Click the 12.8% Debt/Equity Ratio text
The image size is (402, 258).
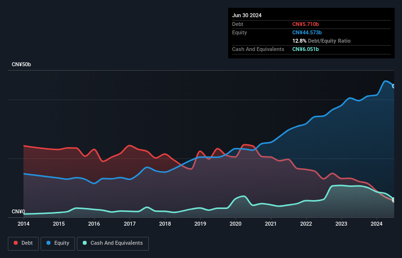[x=322, y=41]
